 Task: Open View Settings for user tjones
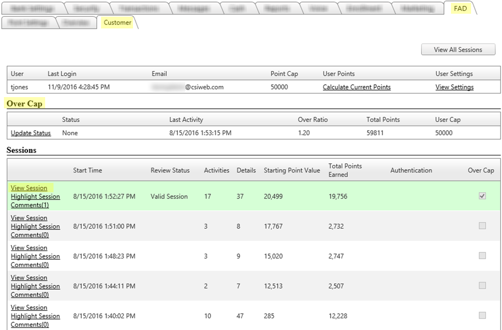(454, 87)
